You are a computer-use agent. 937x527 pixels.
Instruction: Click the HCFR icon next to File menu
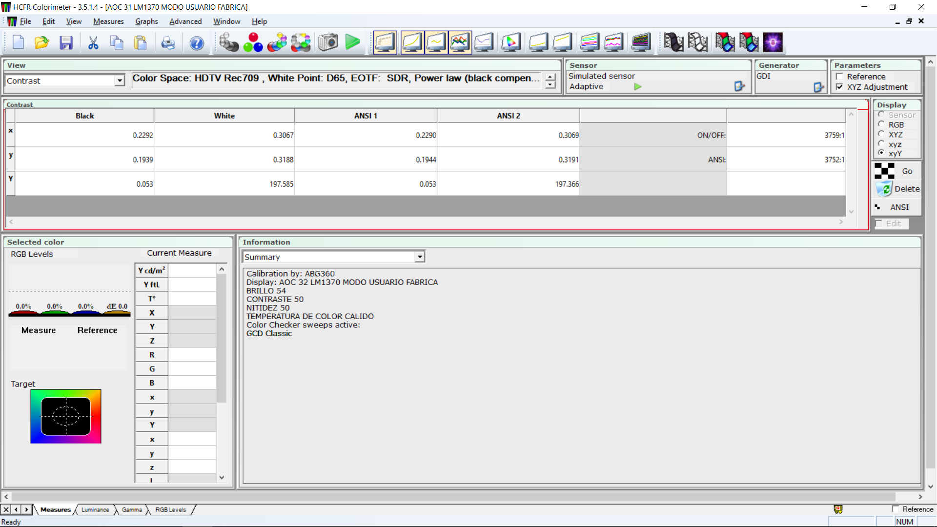(12, 21)
